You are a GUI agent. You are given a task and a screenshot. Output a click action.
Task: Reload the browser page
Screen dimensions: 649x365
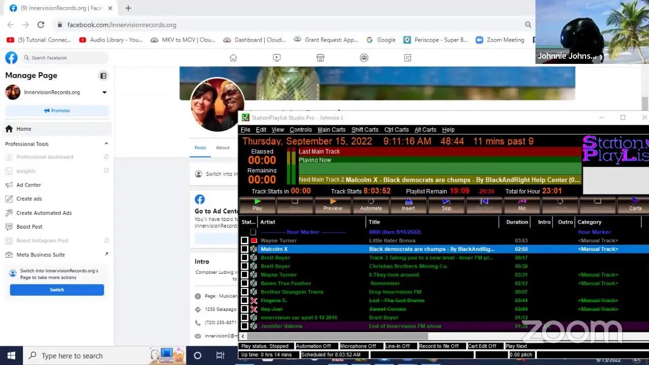click(41, 24)
